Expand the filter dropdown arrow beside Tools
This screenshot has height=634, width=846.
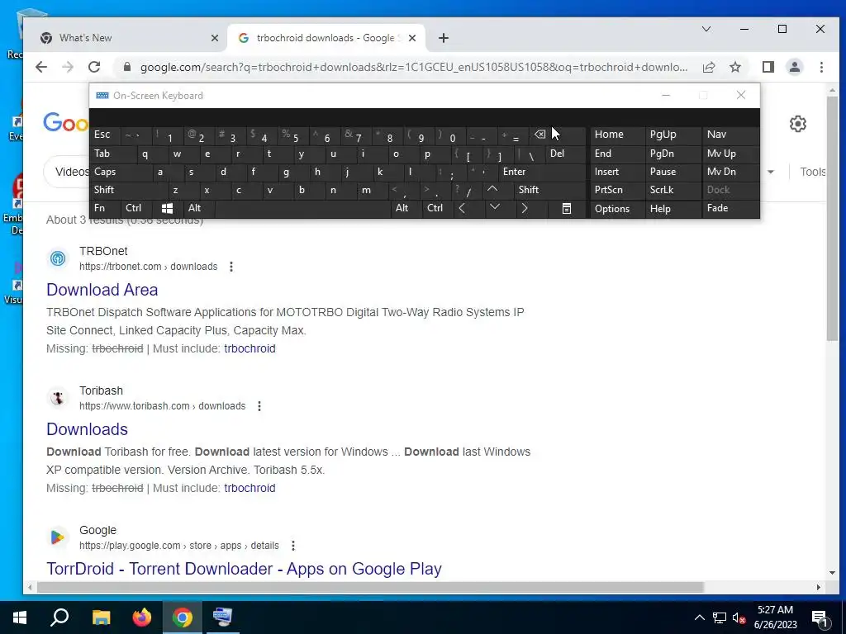[771, 172]
